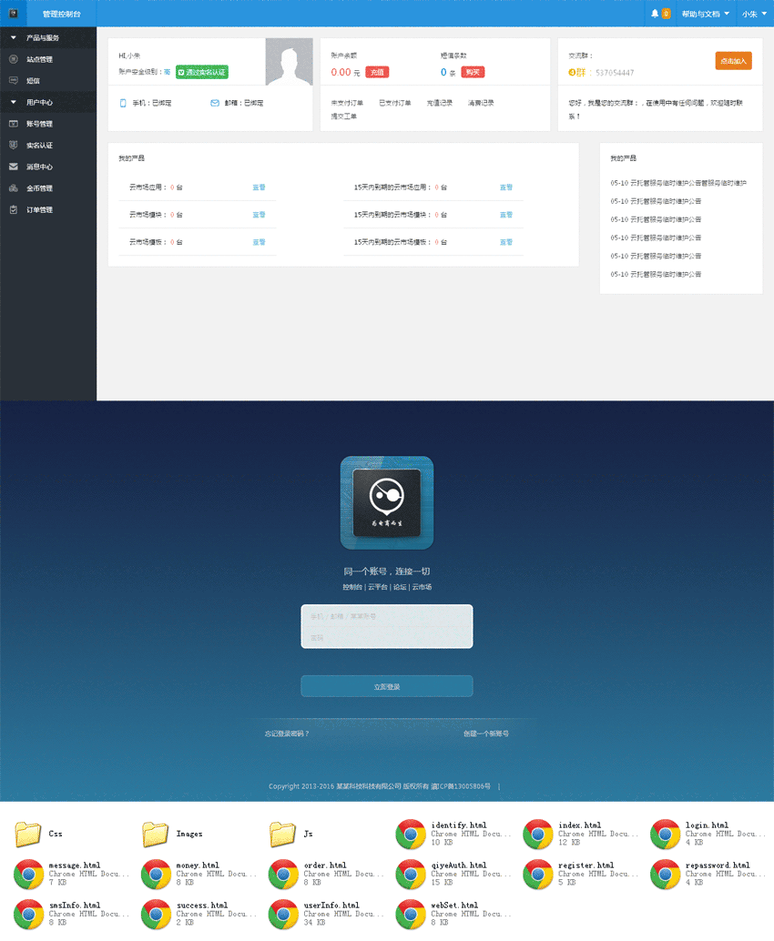Open the 充值记录 tab link
Screen dimensions: 774x941
pyautogui.click(x=440, y=103)
